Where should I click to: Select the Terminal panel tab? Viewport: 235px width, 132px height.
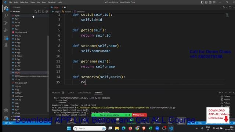pos(98,93)
